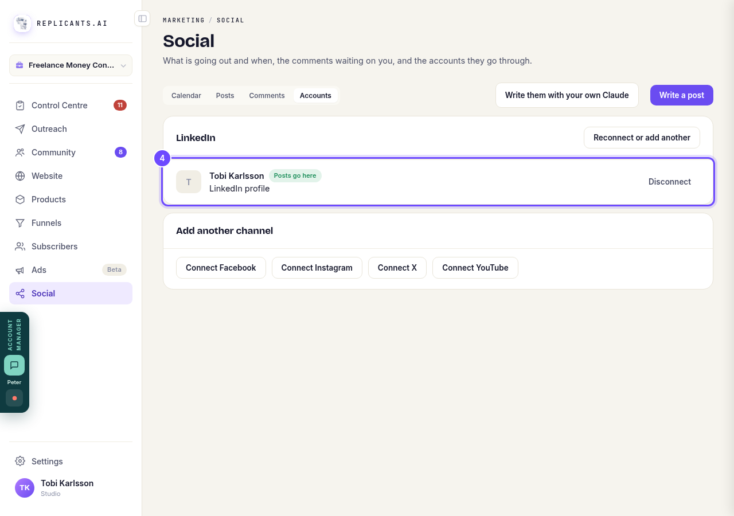Click the T avatar of LinkedIn profile
Screen dimensions: 734x516
pyautogui.click(x=189, y=182)
